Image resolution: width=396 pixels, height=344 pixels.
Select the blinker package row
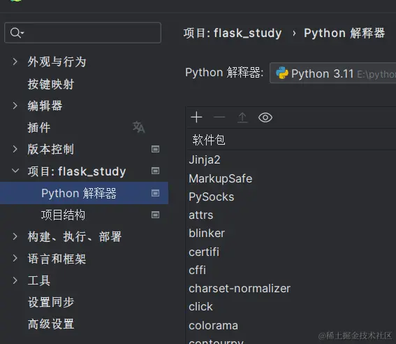tap(292, 234)
